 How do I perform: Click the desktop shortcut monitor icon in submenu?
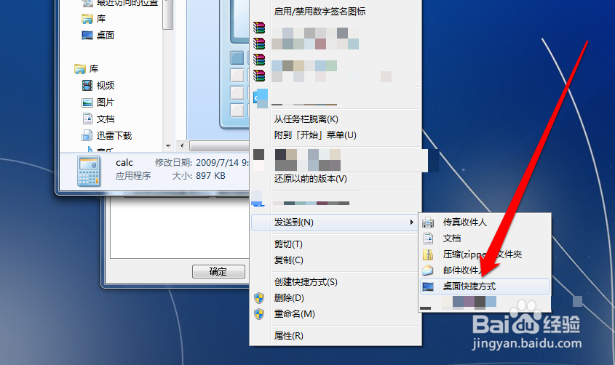click(428, 286)
